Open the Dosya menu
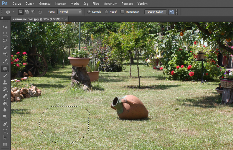The height and width of the screenshot is (150, 233). [16, 4]
